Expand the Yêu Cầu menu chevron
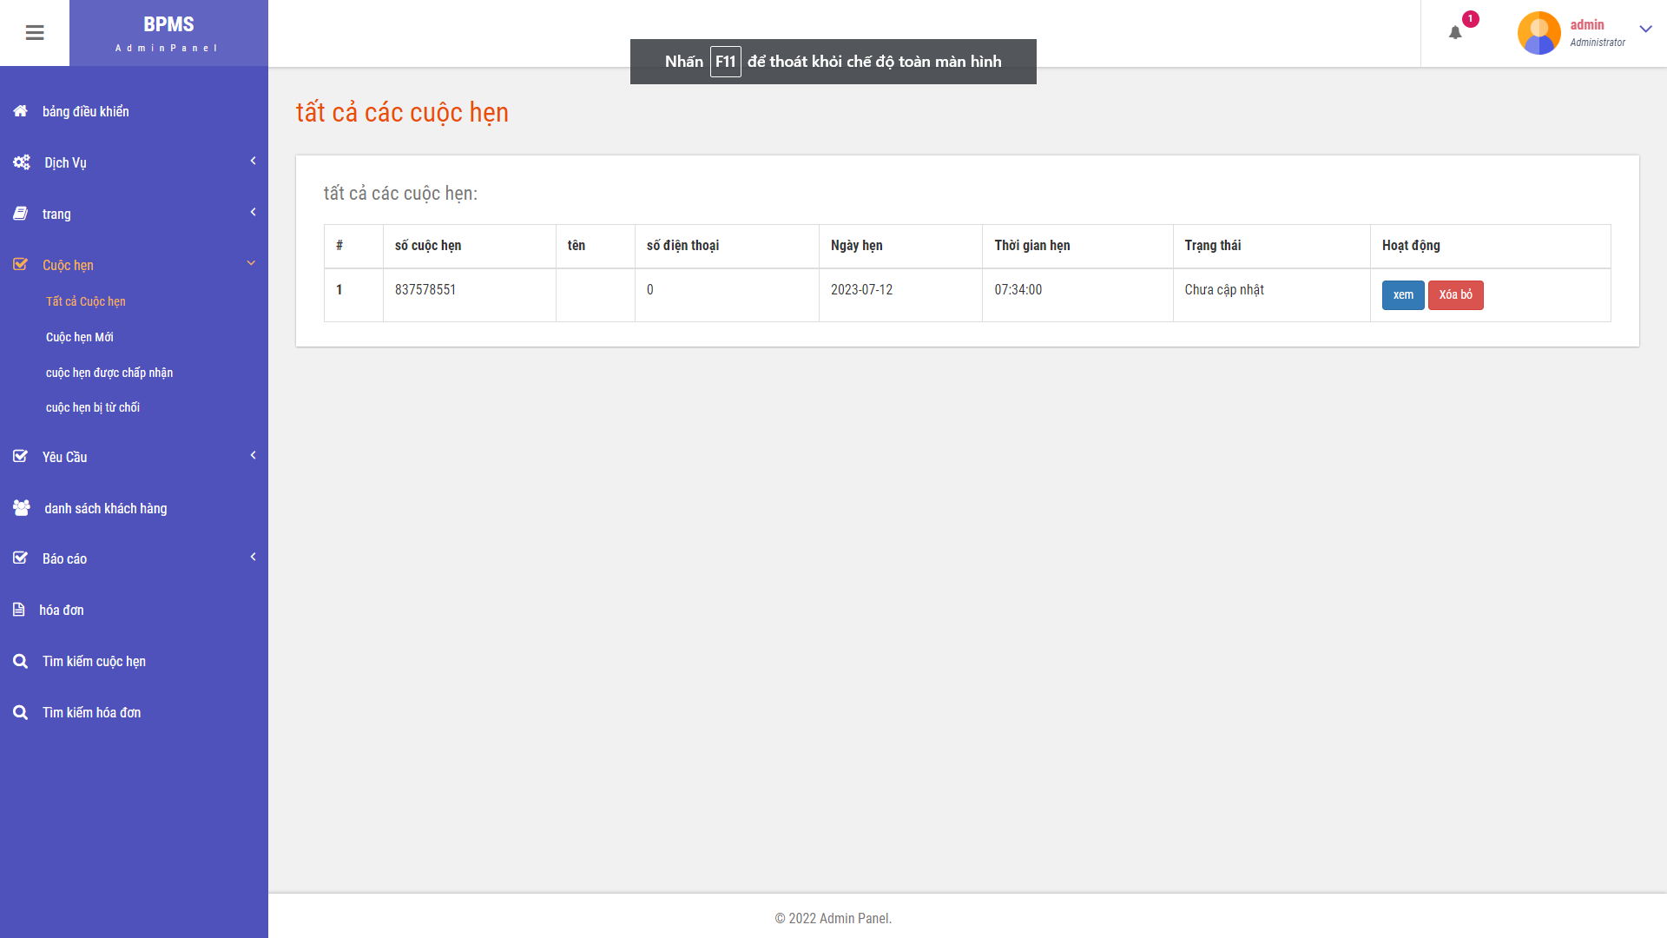This screenshot has height=938, width=1667. (x=253, y=455)
